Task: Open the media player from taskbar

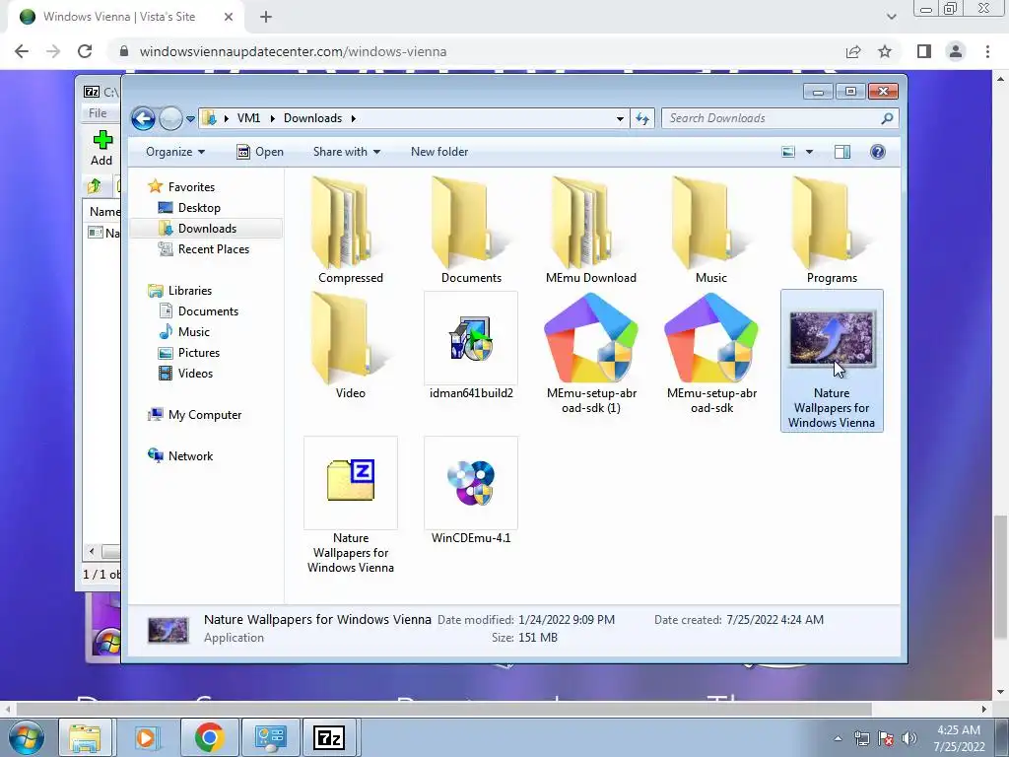Action: 146,737
